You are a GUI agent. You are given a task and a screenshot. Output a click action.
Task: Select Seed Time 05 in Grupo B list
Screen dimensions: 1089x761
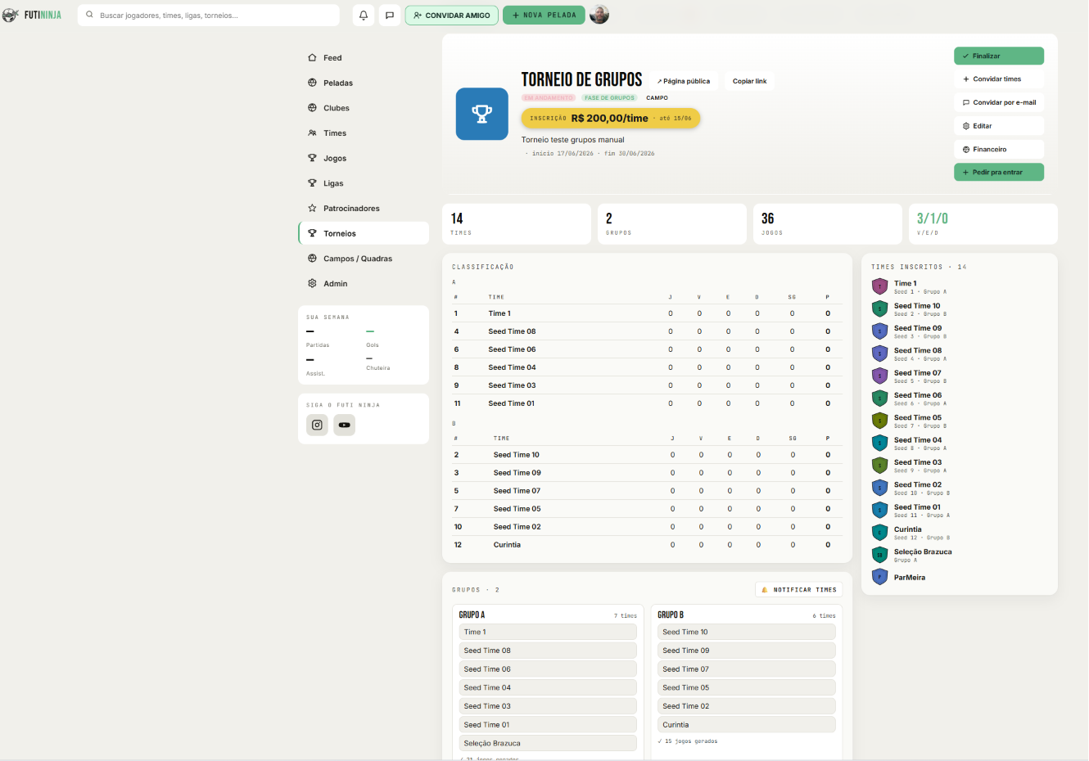tap(747, 687)
